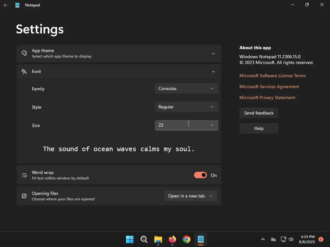Screen dimensions: 330x247
Task: Open File Explorer from the taskbar
Action: (158, 239)
